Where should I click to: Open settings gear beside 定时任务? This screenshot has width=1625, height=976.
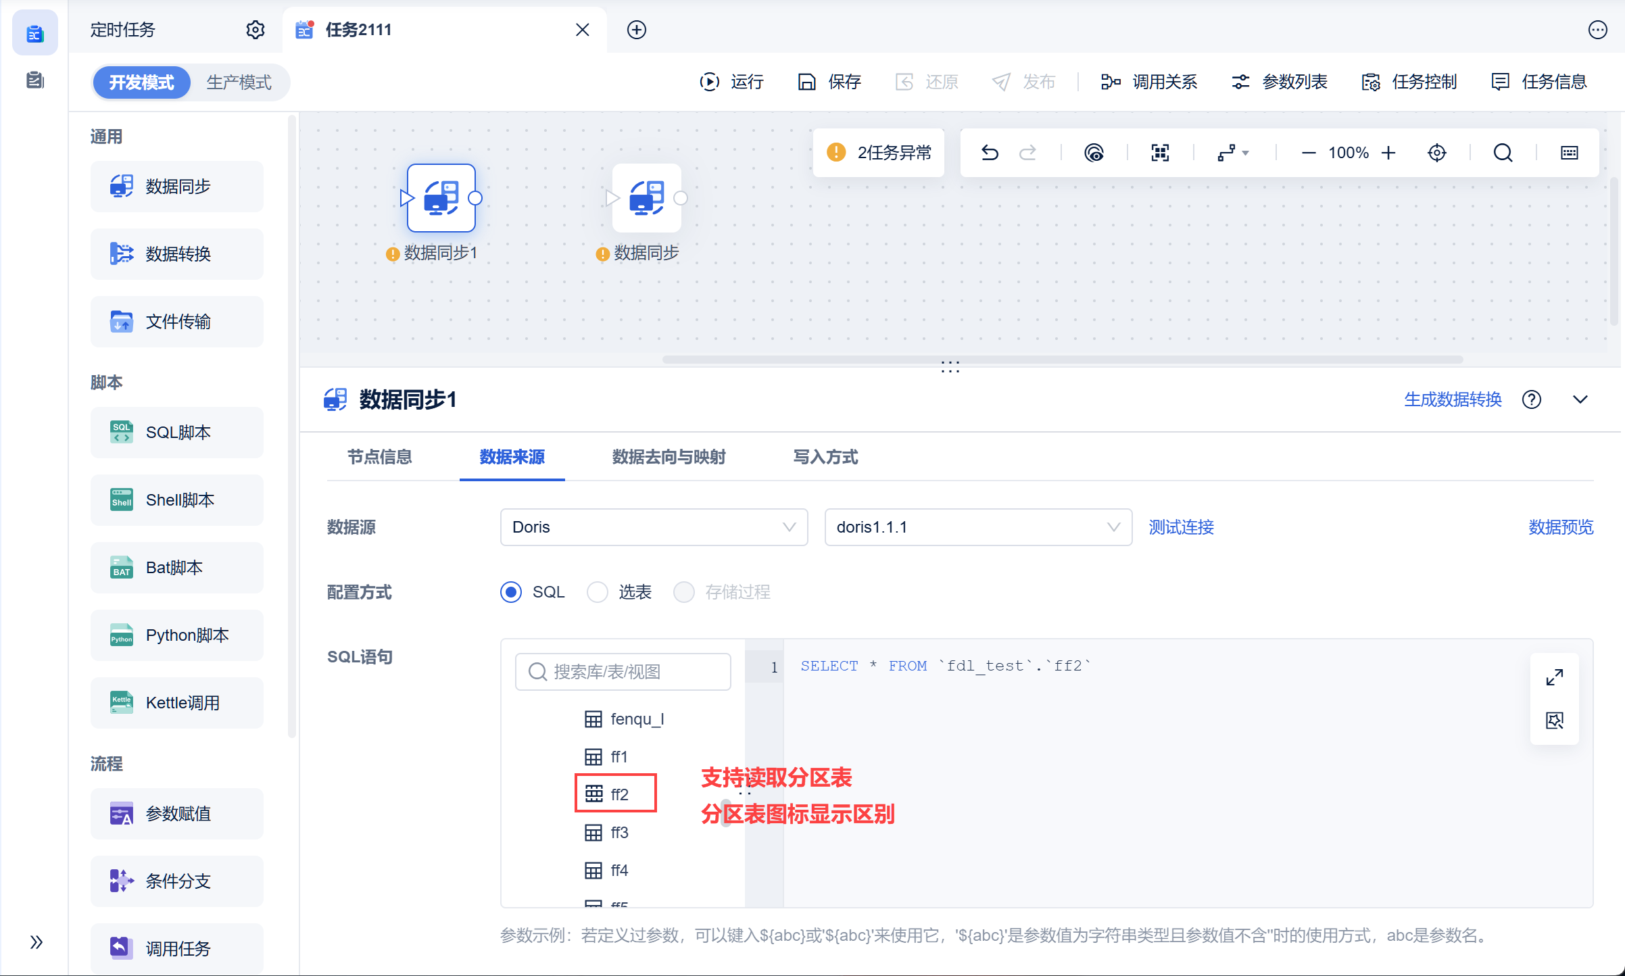pos(256,30)
